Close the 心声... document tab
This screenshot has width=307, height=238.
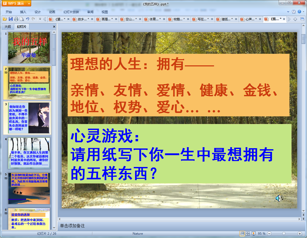click(x=260, y=19)
